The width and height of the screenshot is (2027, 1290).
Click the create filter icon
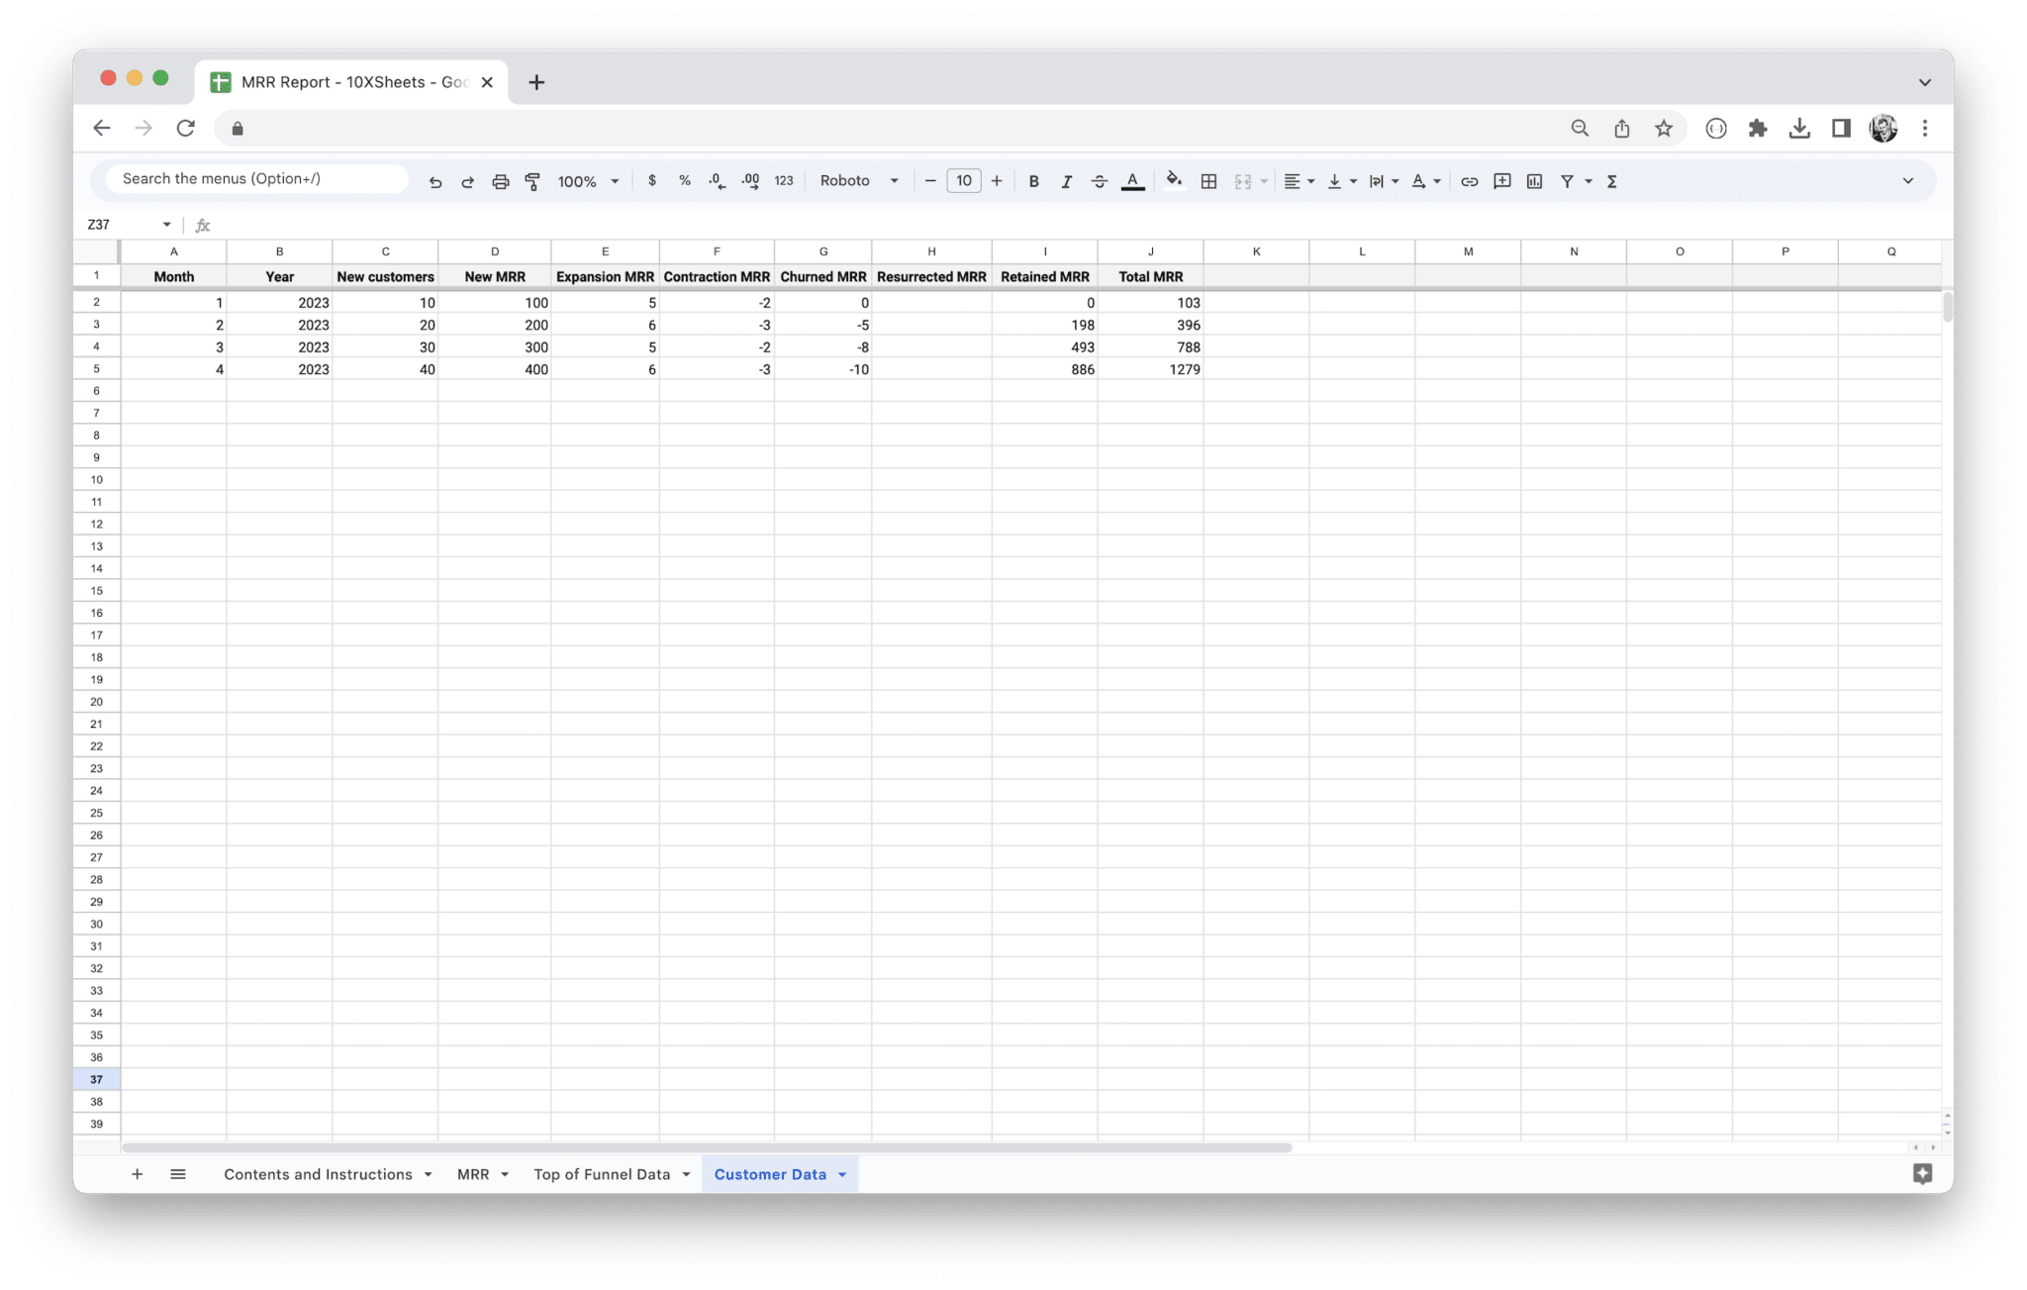1568,181
